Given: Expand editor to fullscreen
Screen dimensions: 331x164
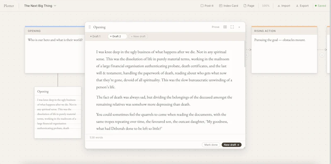Looking at the screenshot, I should pos(232,27).
